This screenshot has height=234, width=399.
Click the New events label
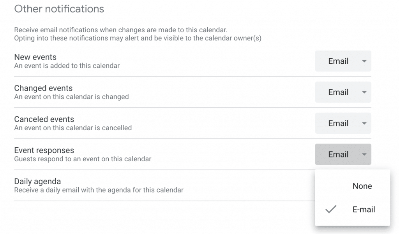pos(35,57)
